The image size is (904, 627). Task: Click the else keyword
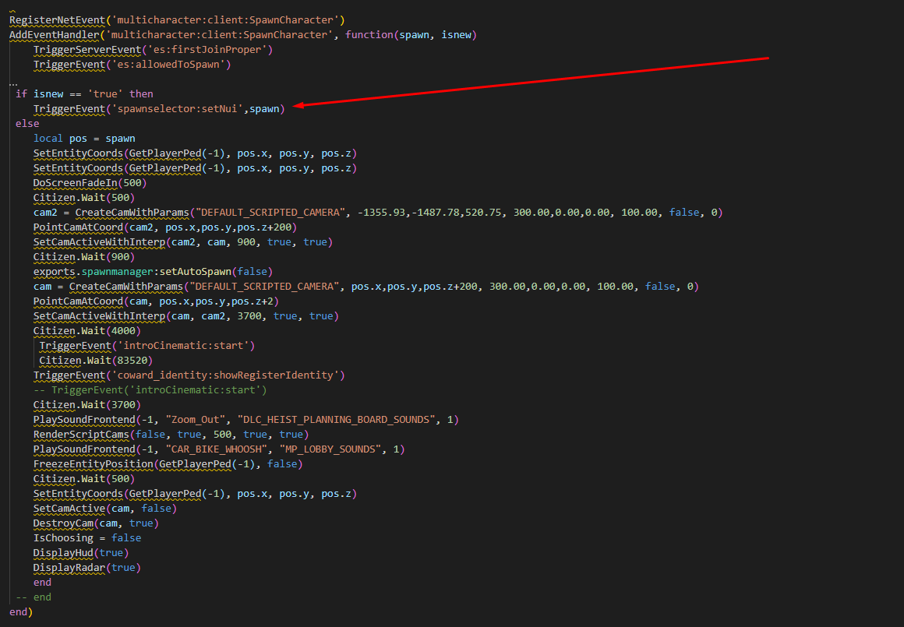tap(28, 123)
